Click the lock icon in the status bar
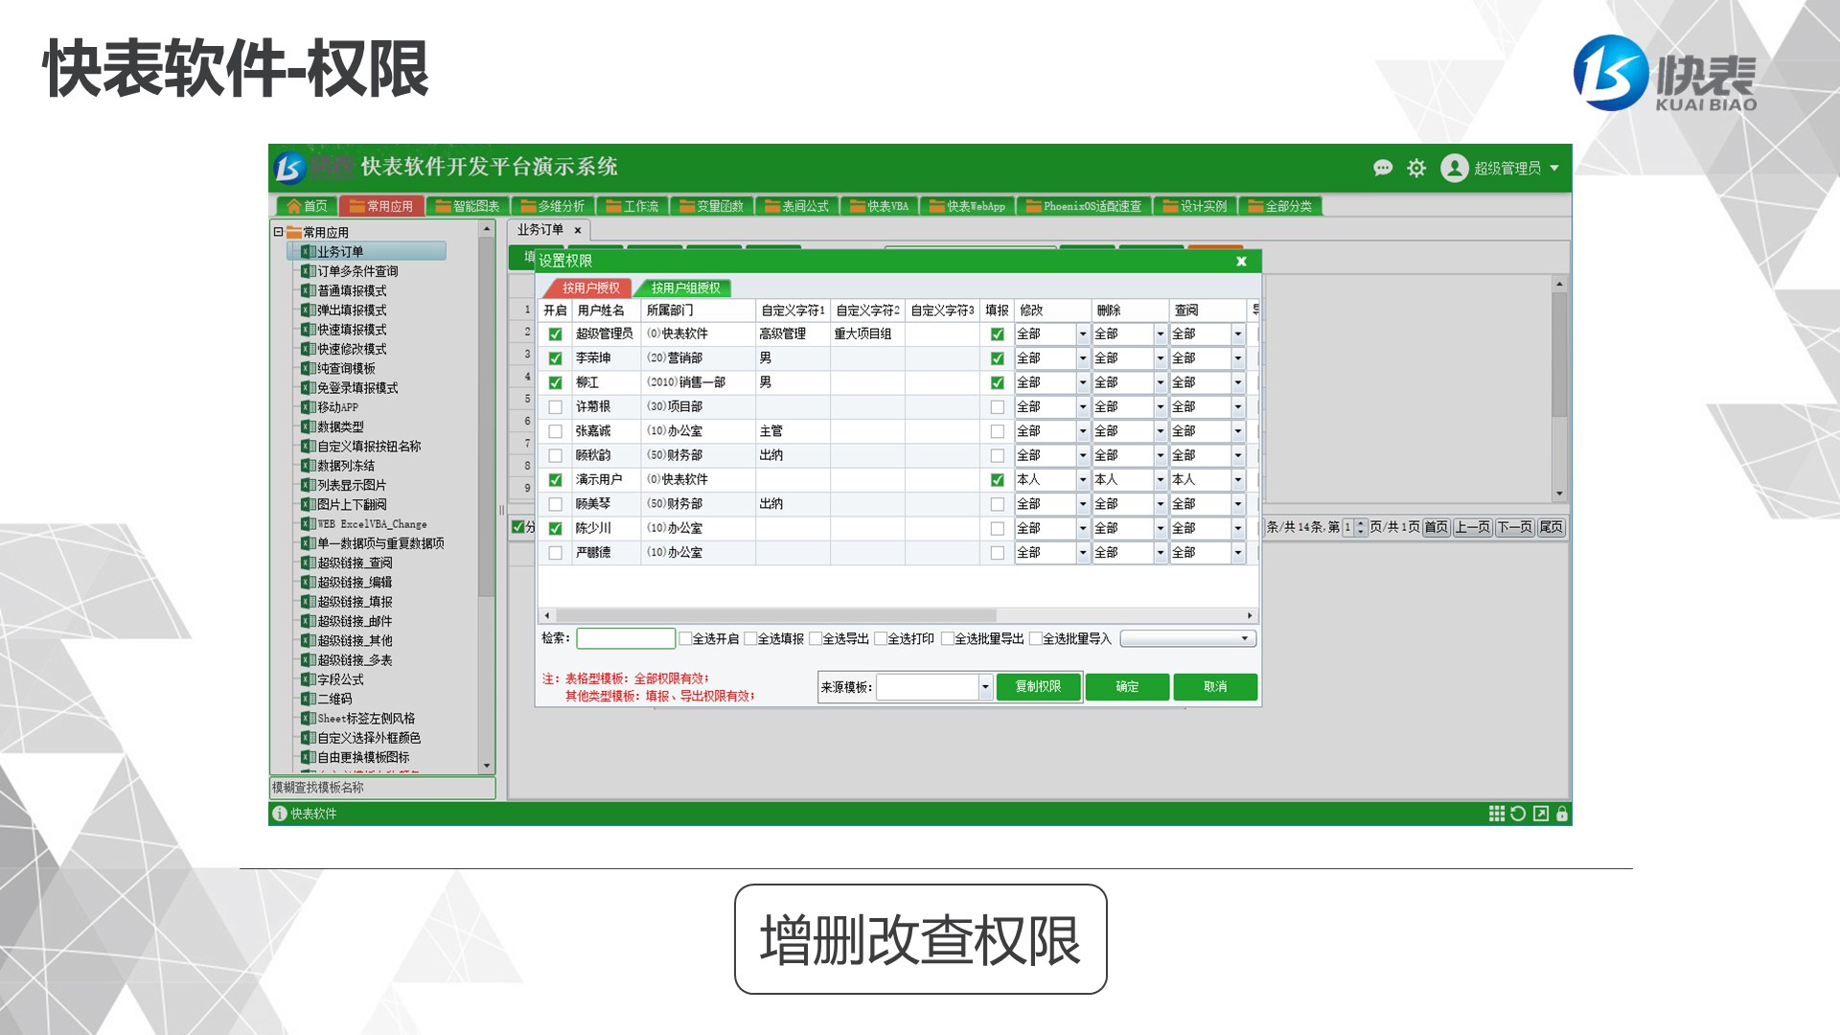 click(x=1562, y=814)
